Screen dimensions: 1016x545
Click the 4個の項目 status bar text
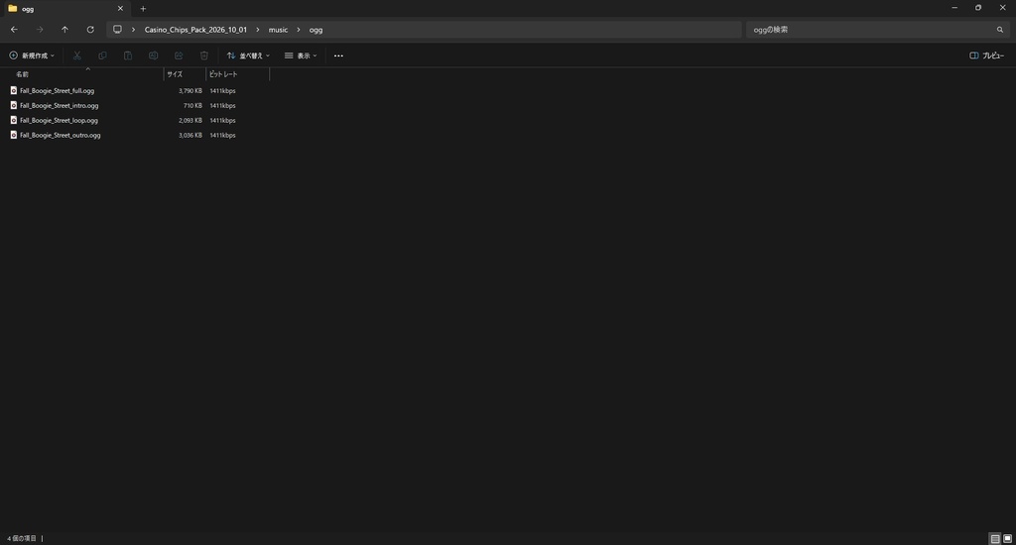click(x=22, y=538)
